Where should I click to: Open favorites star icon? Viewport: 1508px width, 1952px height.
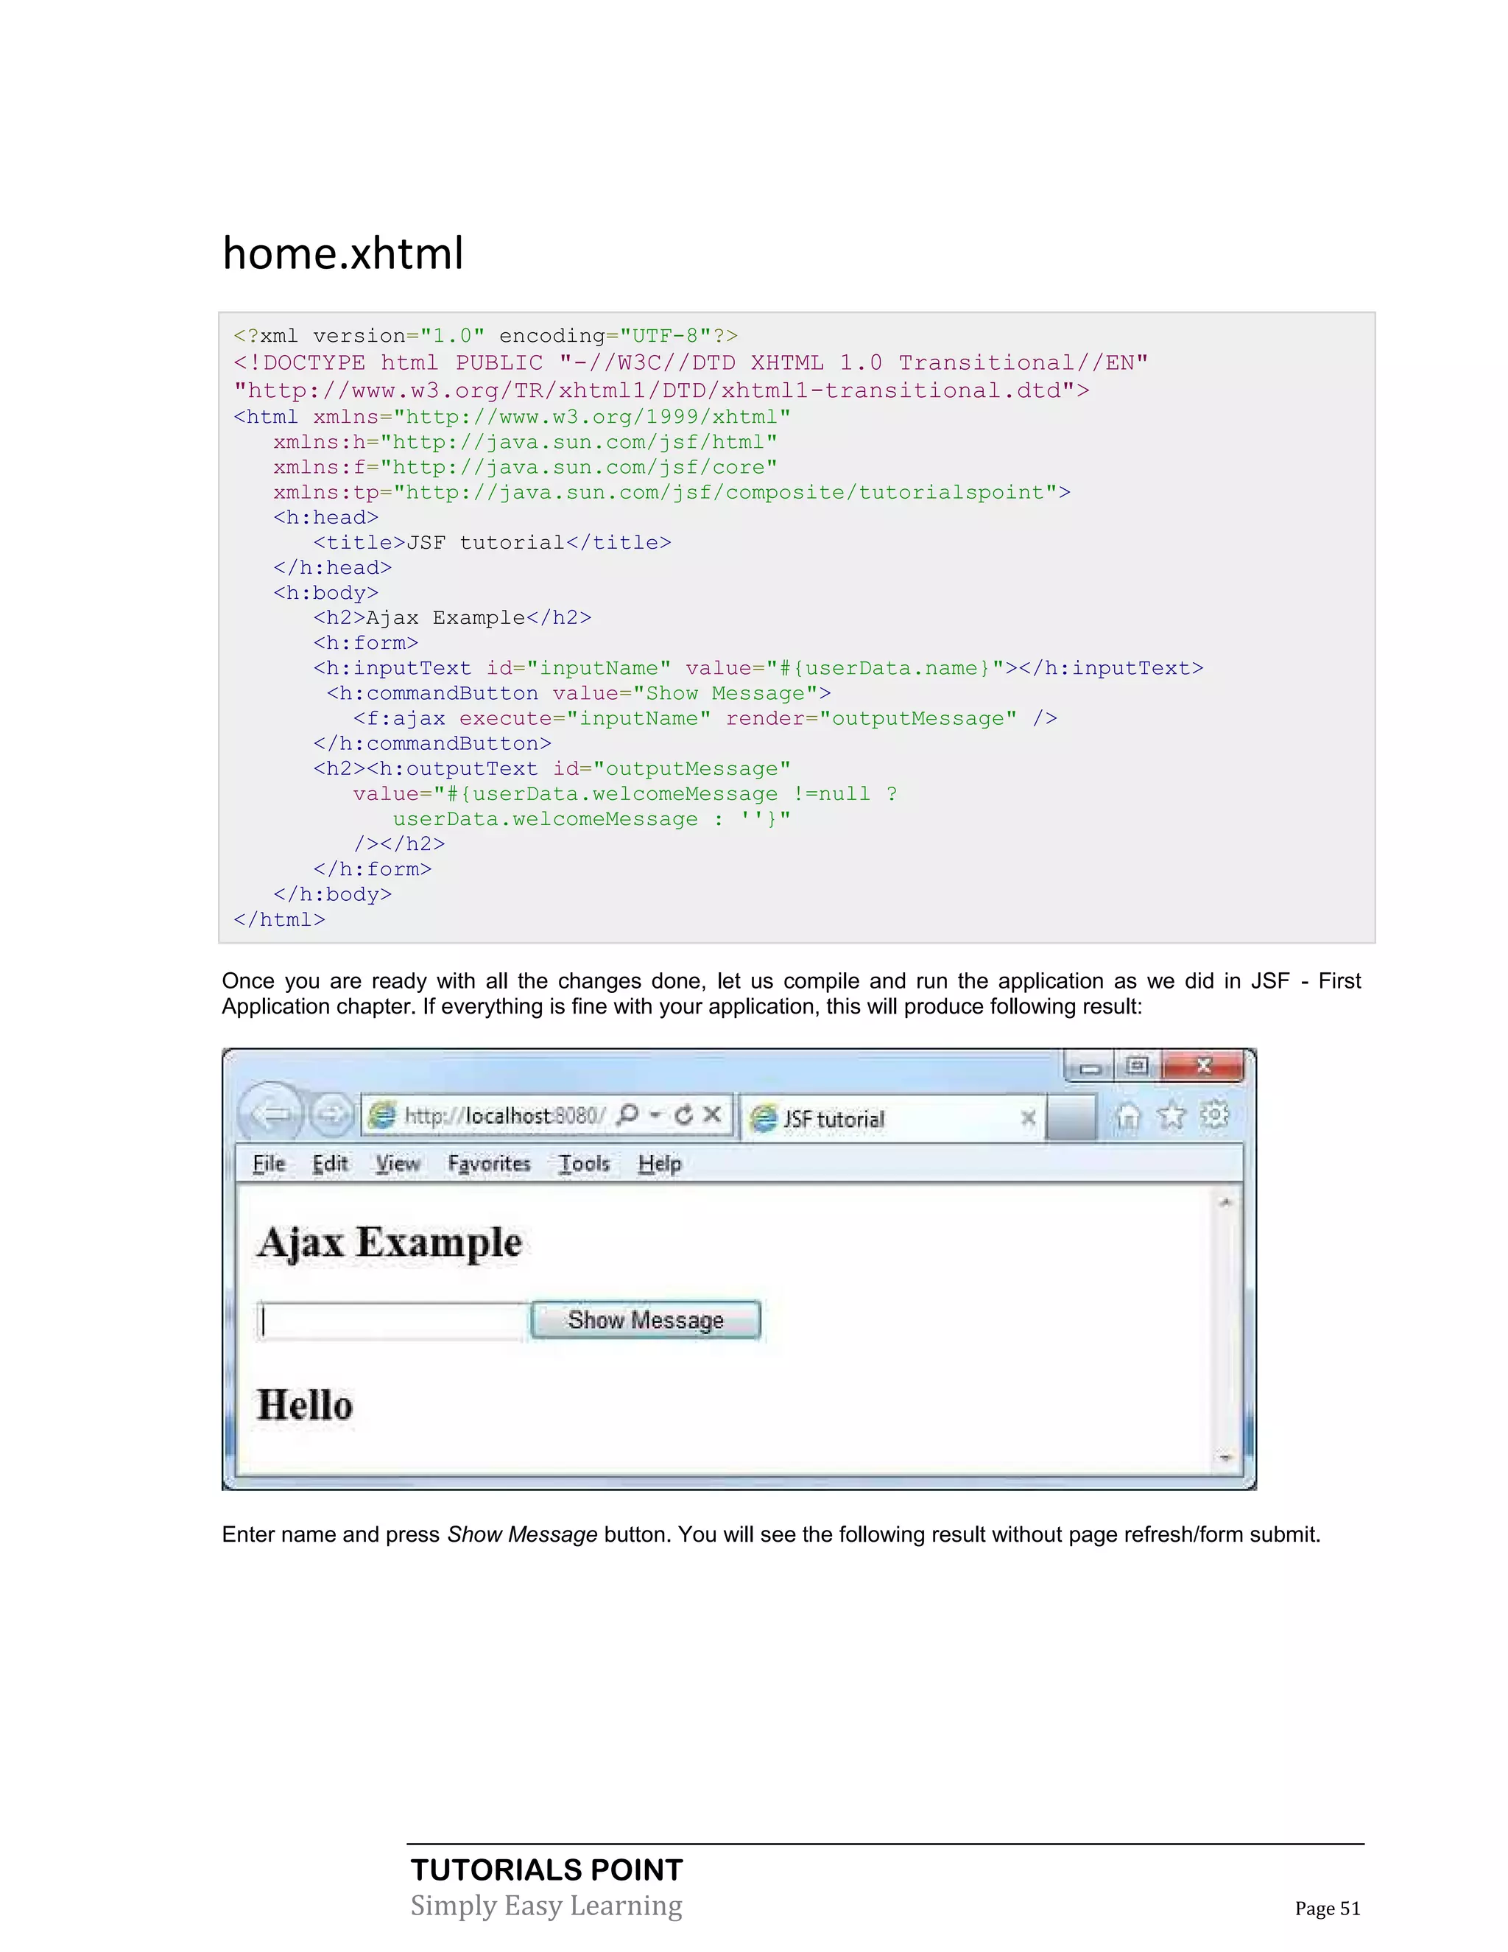[1171, 1115]
